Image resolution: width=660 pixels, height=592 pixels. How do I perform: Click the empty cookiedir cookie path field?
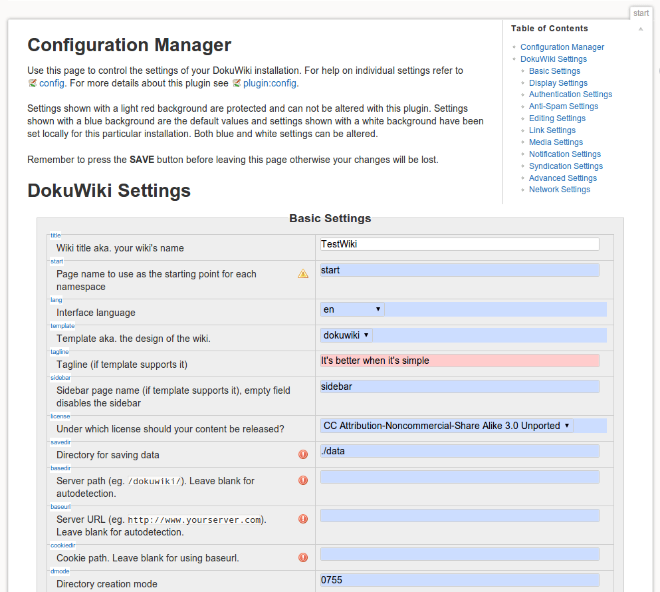pos(460,554)
